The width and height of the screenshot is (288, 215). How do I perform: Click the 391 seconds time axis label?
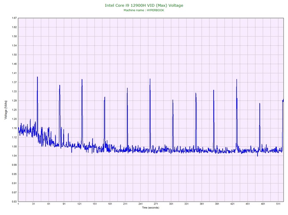(x=217, y=204)
